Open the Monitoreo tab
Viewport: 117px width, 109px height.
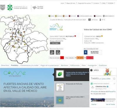65,65
